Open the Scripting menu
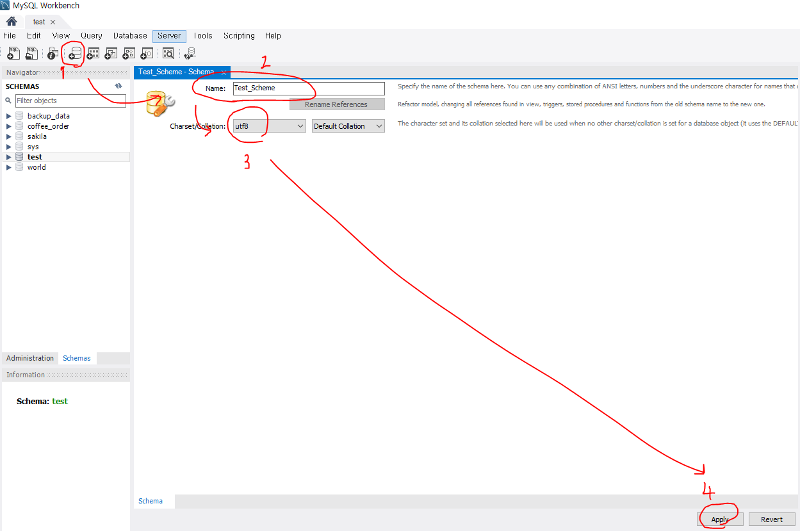 [239, 36]
